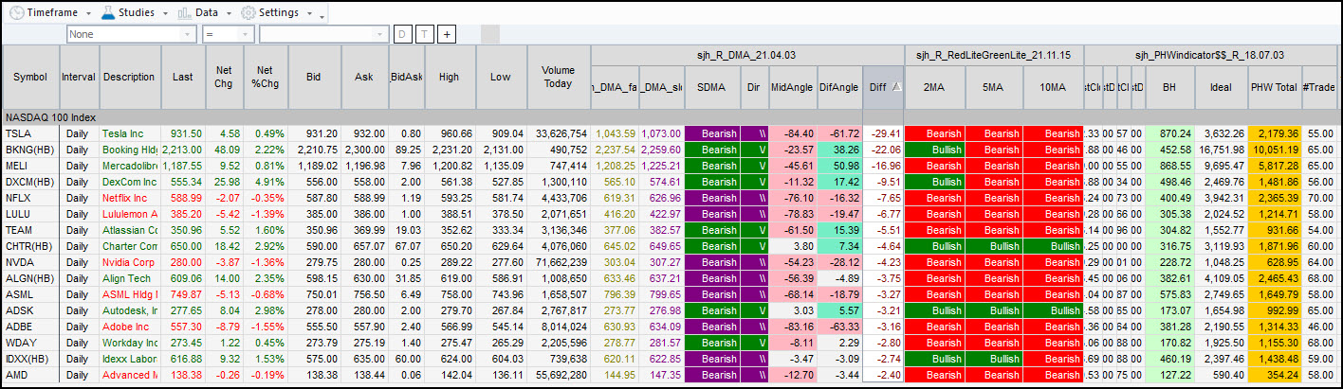The height and width of the screenshot is (389, 1343).
Task: Sort by the Volume Today column header
Action: [x=558, y=77]
